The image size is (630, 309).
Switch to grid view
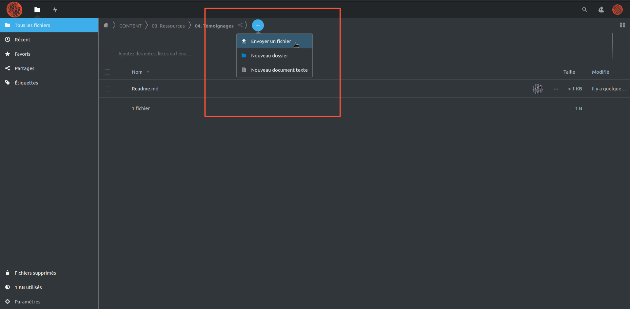[622, 25]
